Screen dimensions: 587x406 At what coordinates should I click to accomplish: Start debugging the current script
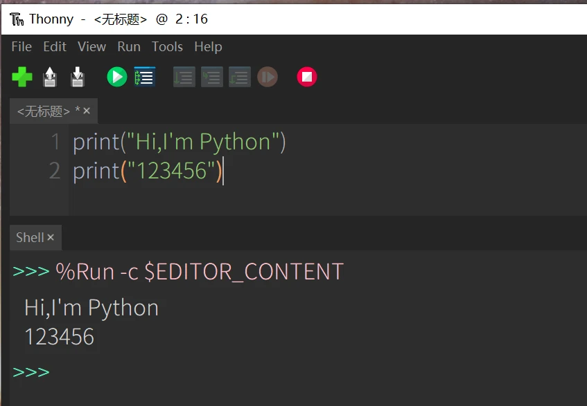point(145,77)
